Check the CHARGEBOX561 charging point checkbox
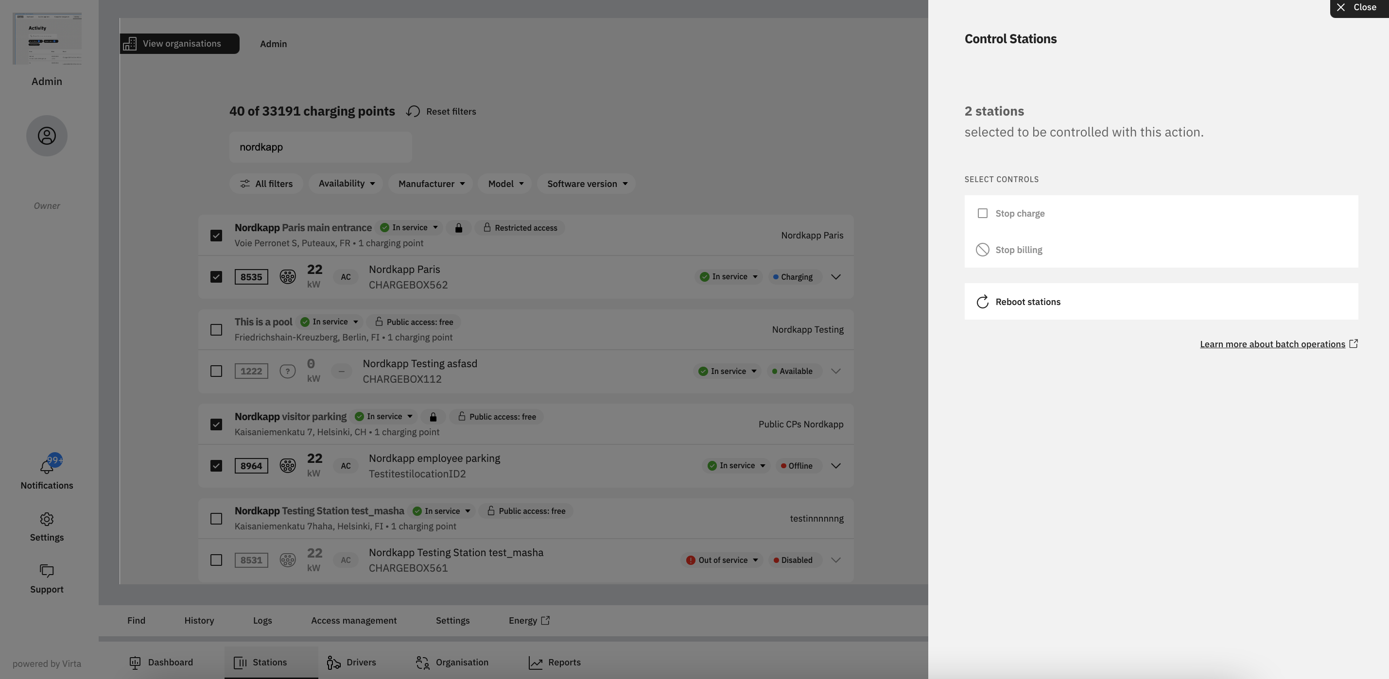1389x679 pixels. [216, 560]
